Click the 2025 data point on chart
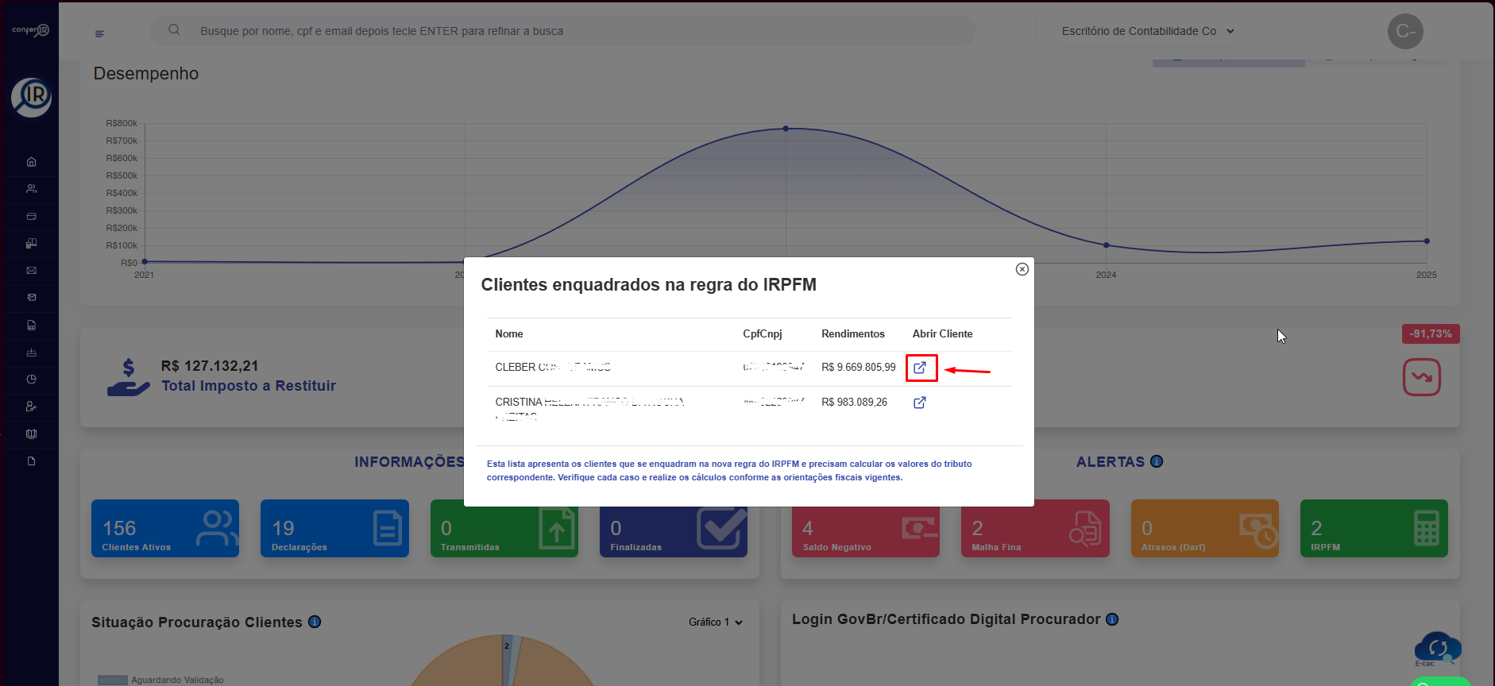This screenshot has height=686, width=1495. [x=1427, y=241]
